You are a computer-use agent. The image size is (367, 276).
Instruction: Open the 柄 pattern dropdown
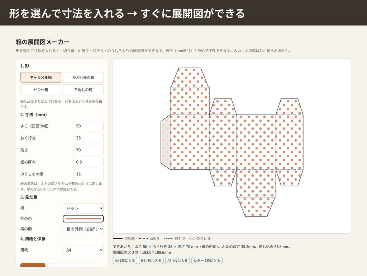83,208
